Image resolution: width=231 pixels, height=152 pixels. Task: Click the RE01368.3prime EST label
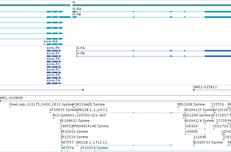[x=197, y=115]
